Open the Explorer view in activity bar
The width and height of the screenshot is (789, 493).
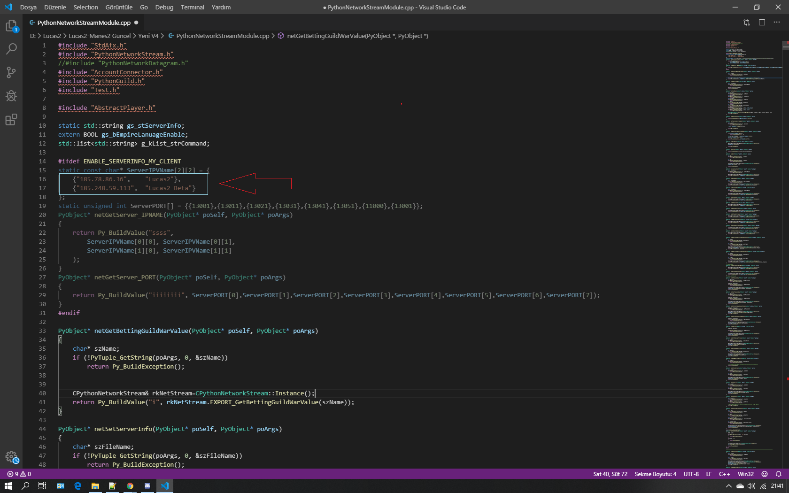(11, 26)
